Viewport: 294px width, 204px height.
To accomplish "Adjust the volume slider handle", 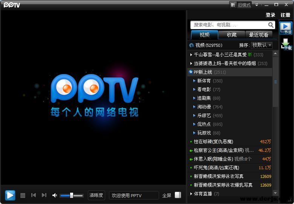I will 72,195.
